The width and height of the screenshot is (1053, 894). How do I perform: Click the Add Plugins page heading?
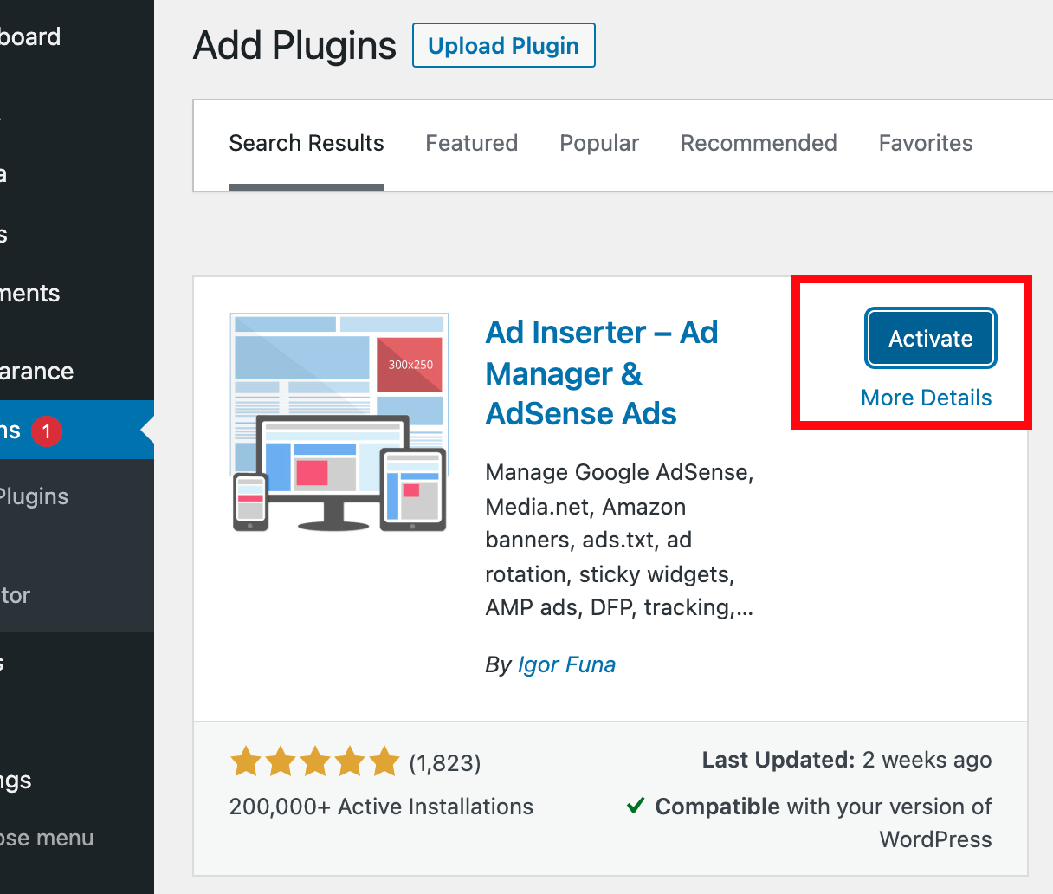(294, 46)
